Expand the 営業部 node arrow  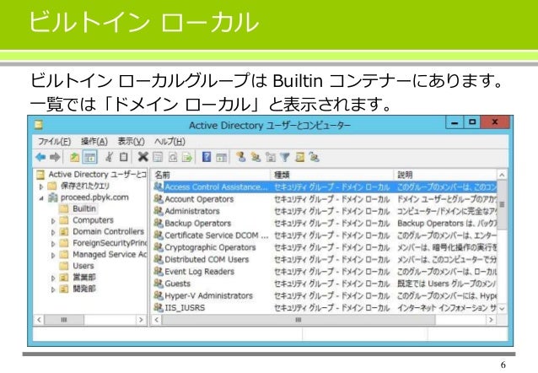point(53,278)
